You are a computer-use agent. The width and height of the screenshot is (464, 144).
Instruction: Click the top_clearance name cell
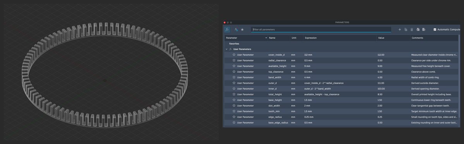[276, 72]
